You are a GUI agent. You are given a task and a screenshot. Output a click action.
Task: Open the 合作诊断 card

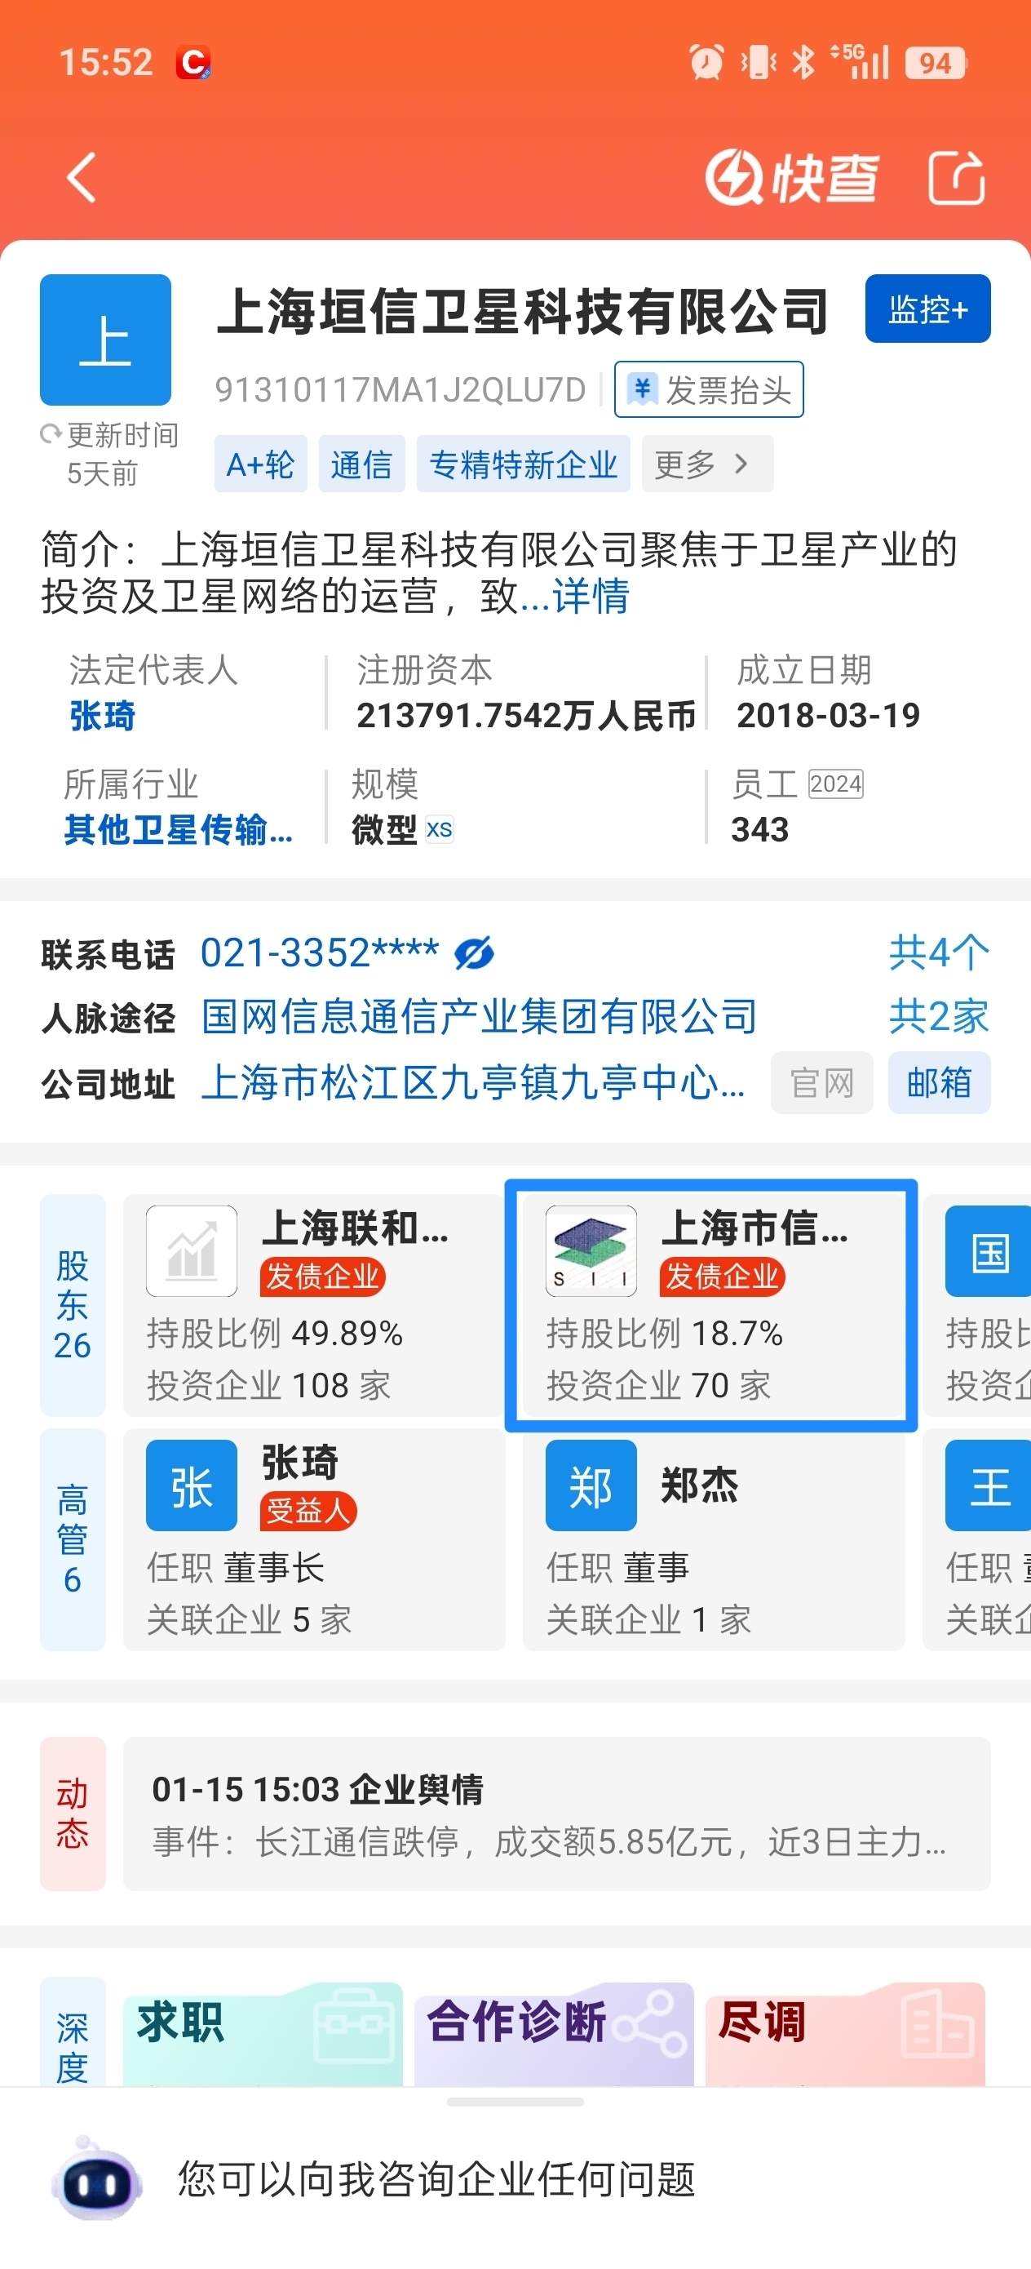click(x=554, y=2033)
